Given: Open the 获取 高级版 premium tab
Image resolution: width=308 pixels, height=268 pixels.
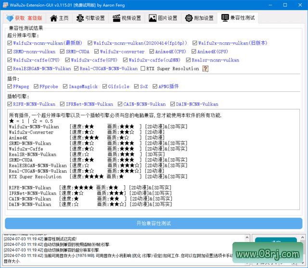Looking at the screenshot, I should point(25,18).
